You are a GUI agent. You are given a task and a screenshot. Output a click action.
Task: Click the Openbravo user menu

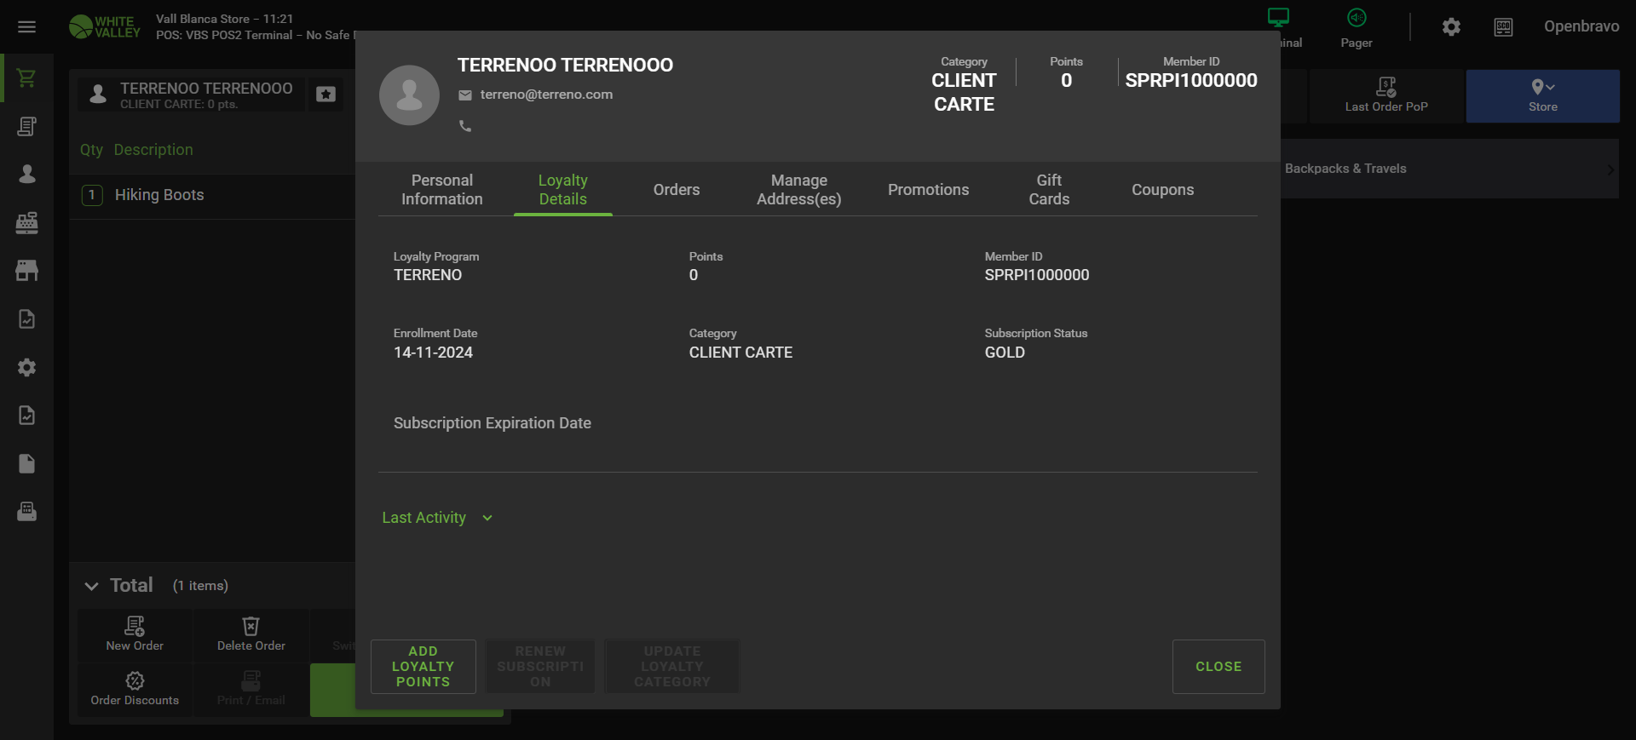[x=1581, y=26]
